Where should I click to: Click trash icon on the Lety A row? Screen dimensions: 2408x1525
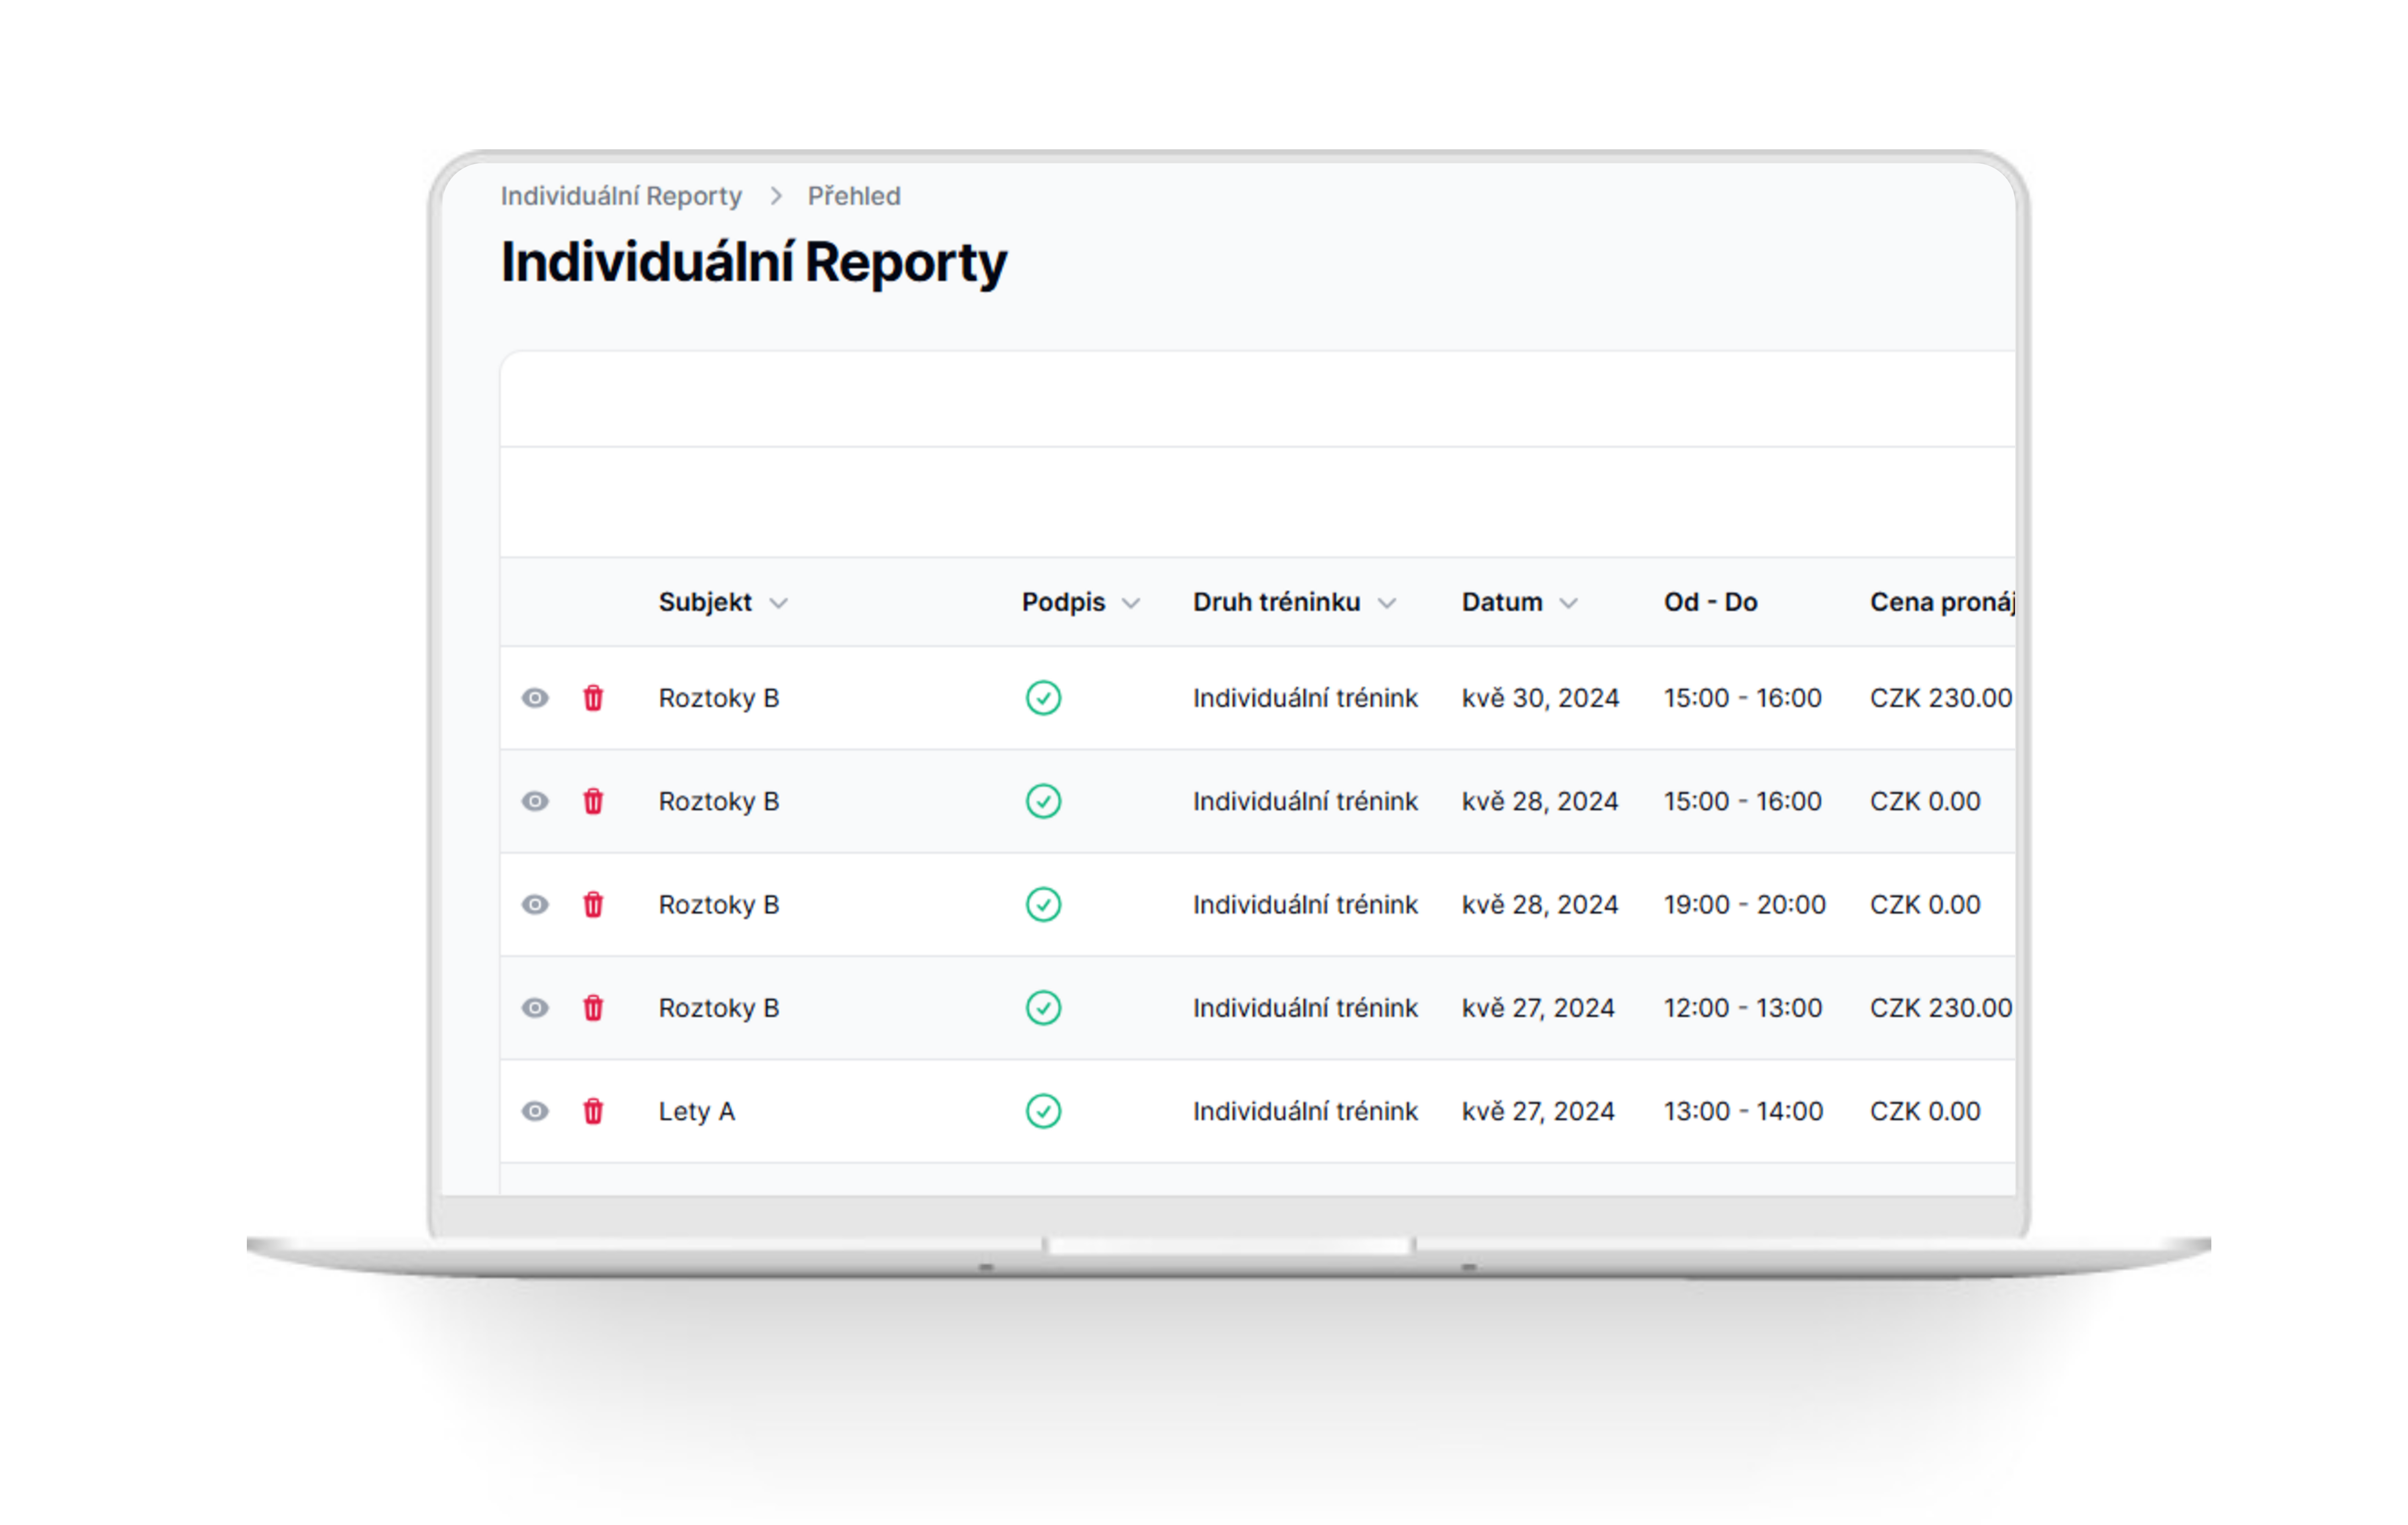click(593, 1111)
